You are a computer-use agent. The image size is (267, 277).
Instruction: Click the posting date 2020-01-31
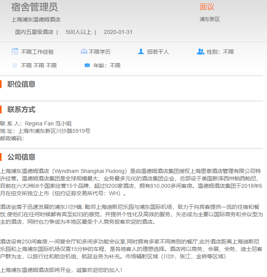[118, 32]
